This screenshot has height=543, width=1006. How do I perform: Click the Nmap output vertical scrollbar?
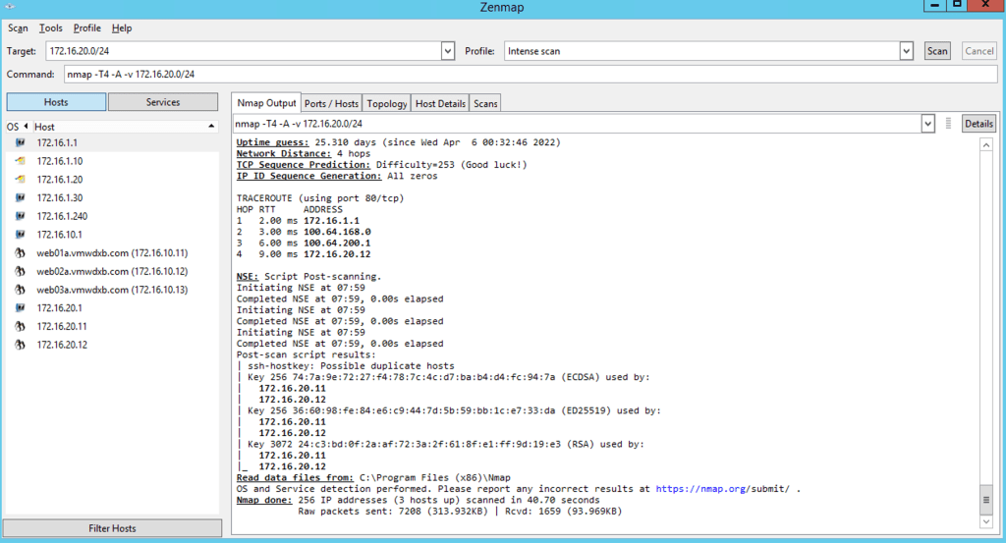pyautogui.click(x=986, y=324)
